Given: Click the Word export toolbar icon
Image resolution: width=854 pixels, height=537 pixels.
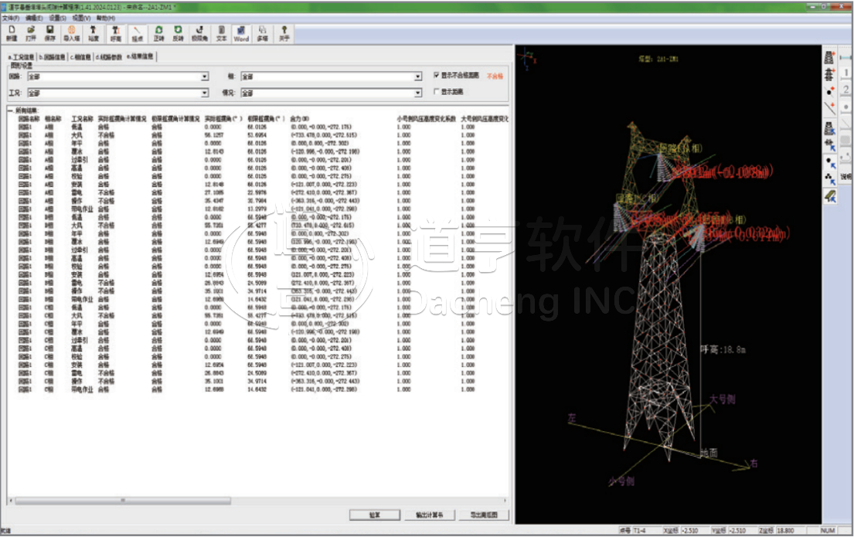Looking at the screenshot, I should tap(241, 32).
